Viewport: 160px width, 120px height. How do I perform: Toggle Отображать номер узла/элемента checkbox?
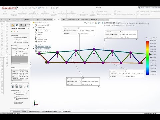(15, 93)
